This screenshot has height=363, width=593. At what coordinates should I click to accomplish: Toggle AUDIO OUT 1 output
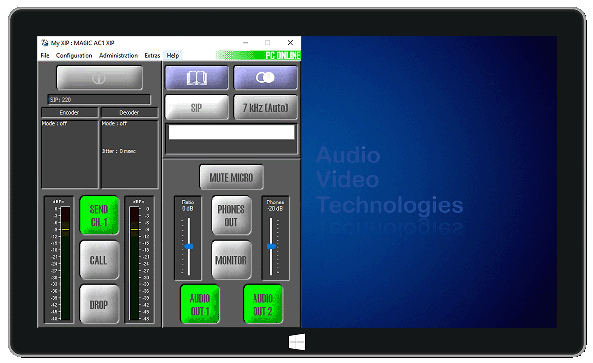click(x=200, y=304)
